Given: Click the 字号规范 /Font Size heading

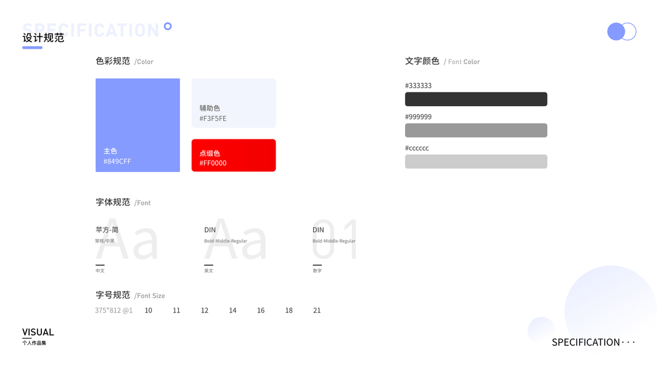Looking at the screenshot, I should (x=130, y=295).
